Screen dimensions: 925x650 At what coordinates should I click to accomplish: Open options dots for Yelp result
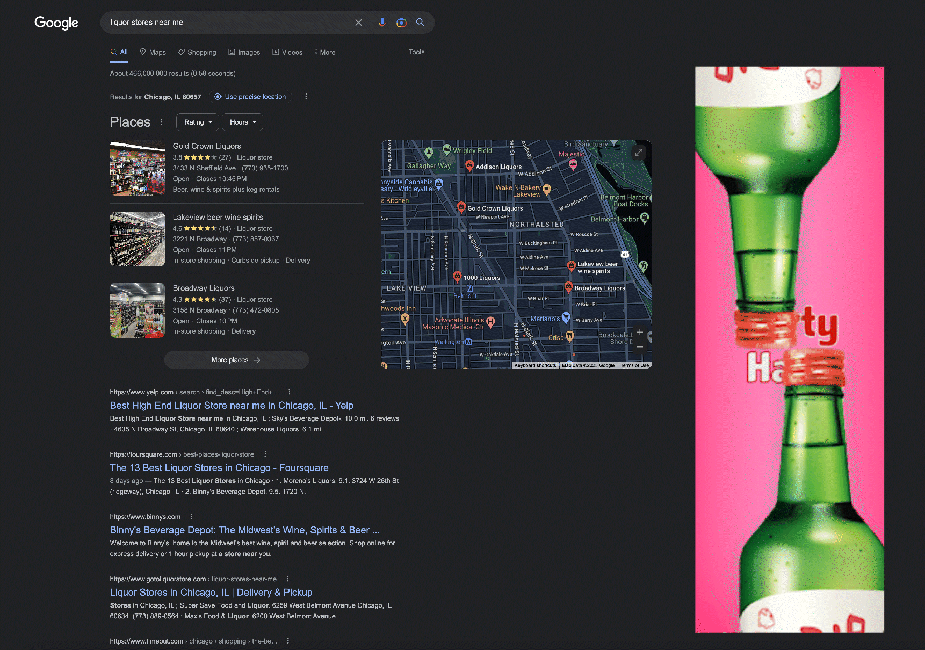[x=290, y=392]
